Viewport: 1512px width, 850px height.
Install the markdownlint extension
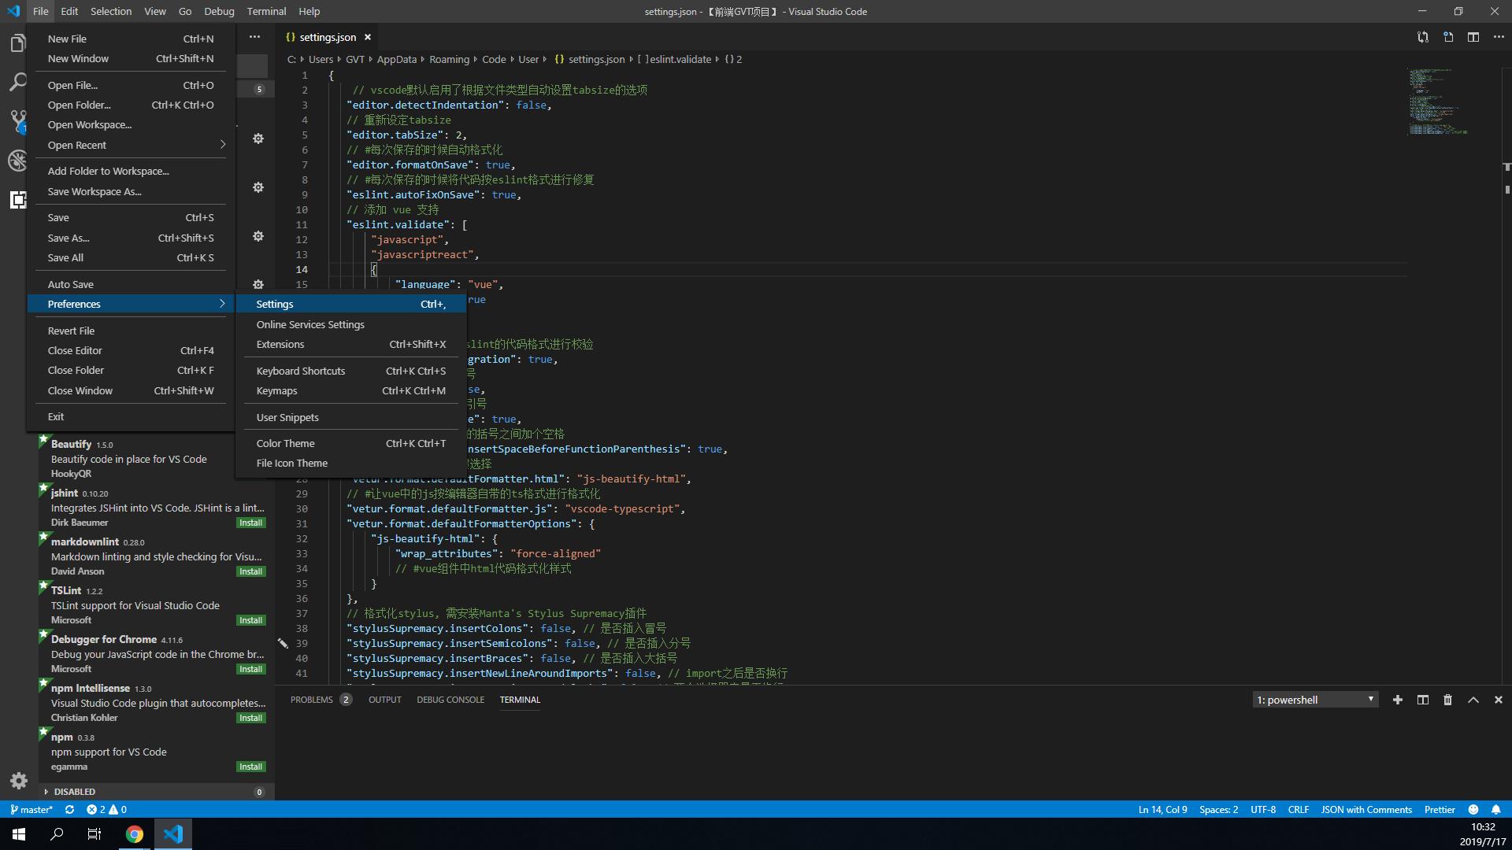point(250,571)
